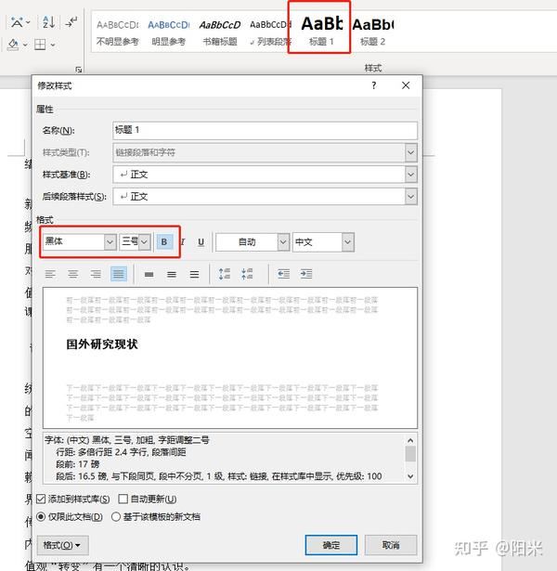Set single line spacing icon
557x571 pixels.
tap(149, 274)
